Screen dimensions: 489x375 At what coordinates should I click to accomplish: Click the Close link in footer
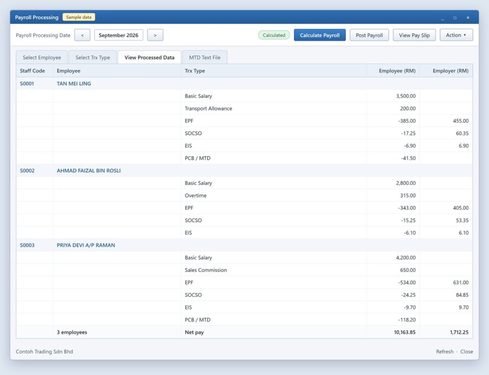coord(467,352)
